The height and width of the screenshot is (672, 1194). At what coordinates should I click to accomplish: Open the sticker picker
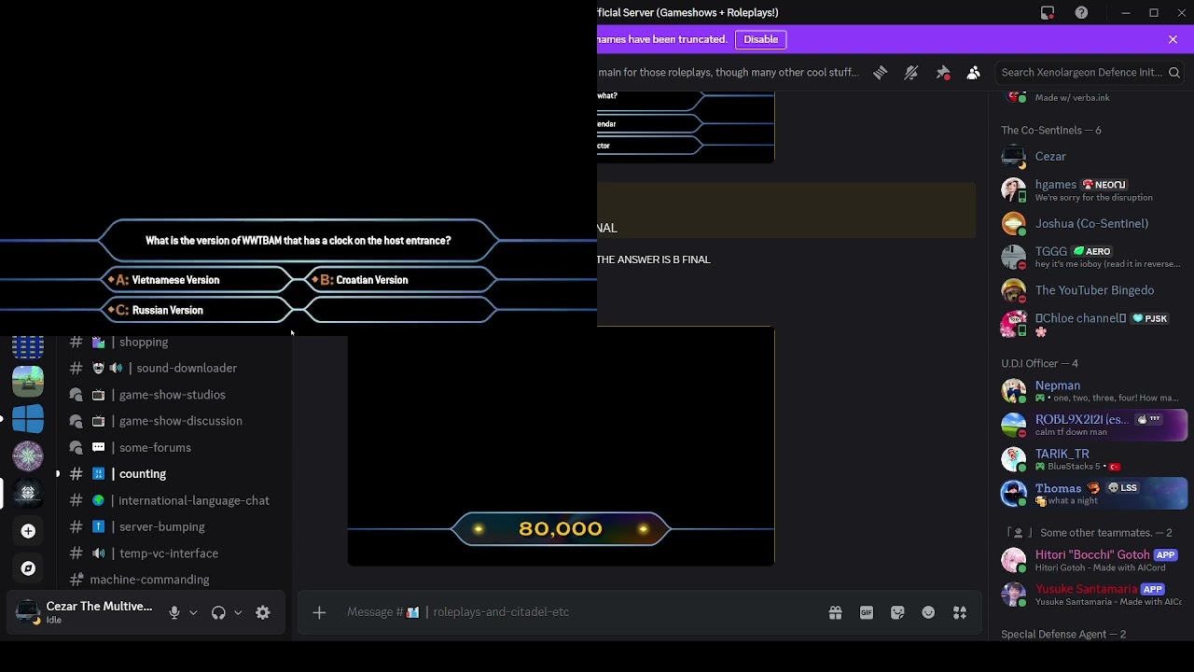(x=897, y=612)
